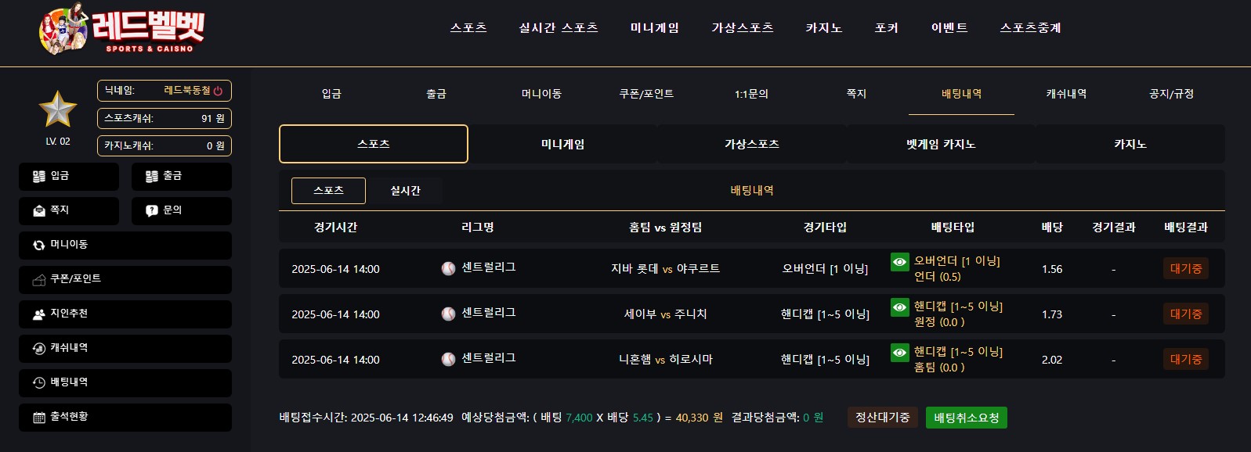Click the logout power icon beside nickname
The height and width of the screenshot is (452, 1251).
[218, 91]
